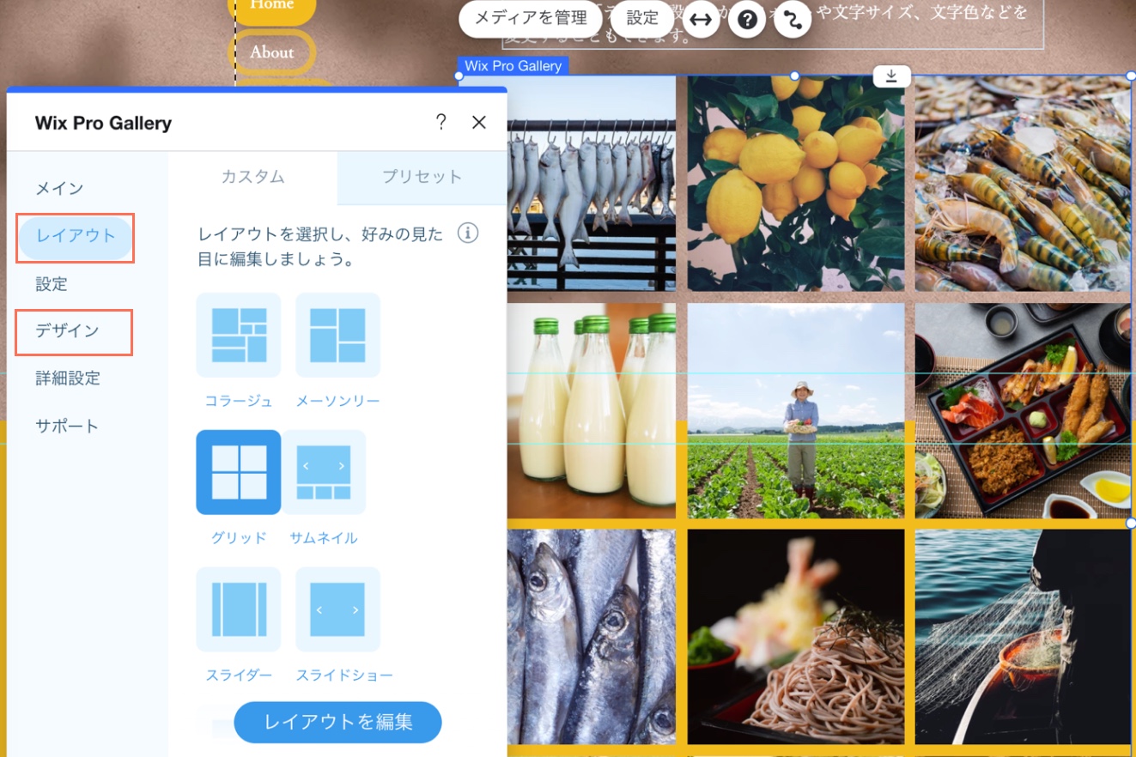
Task: Switch to the カスタム tab
Action: [x=252, y=178]
